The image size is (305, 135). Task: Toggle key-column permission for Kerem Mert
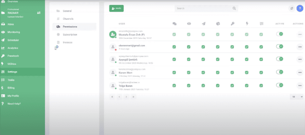pyautogui.click(x=232, y=73)
